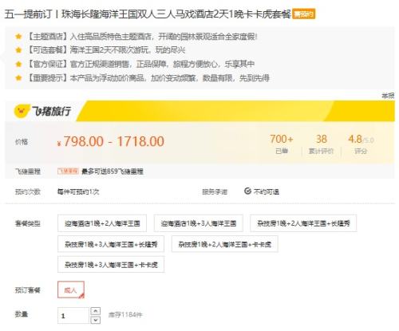Viewport: 399px width, 331px height.
Task: Click the orange 需预约 tag after the title
Action: tap(303, 14)
